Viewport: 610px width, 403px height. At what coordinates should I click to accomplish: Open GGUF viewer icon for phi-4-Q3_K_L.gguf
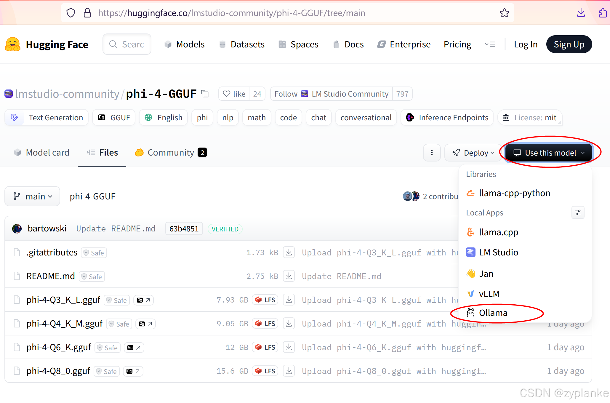click(143, 300)
